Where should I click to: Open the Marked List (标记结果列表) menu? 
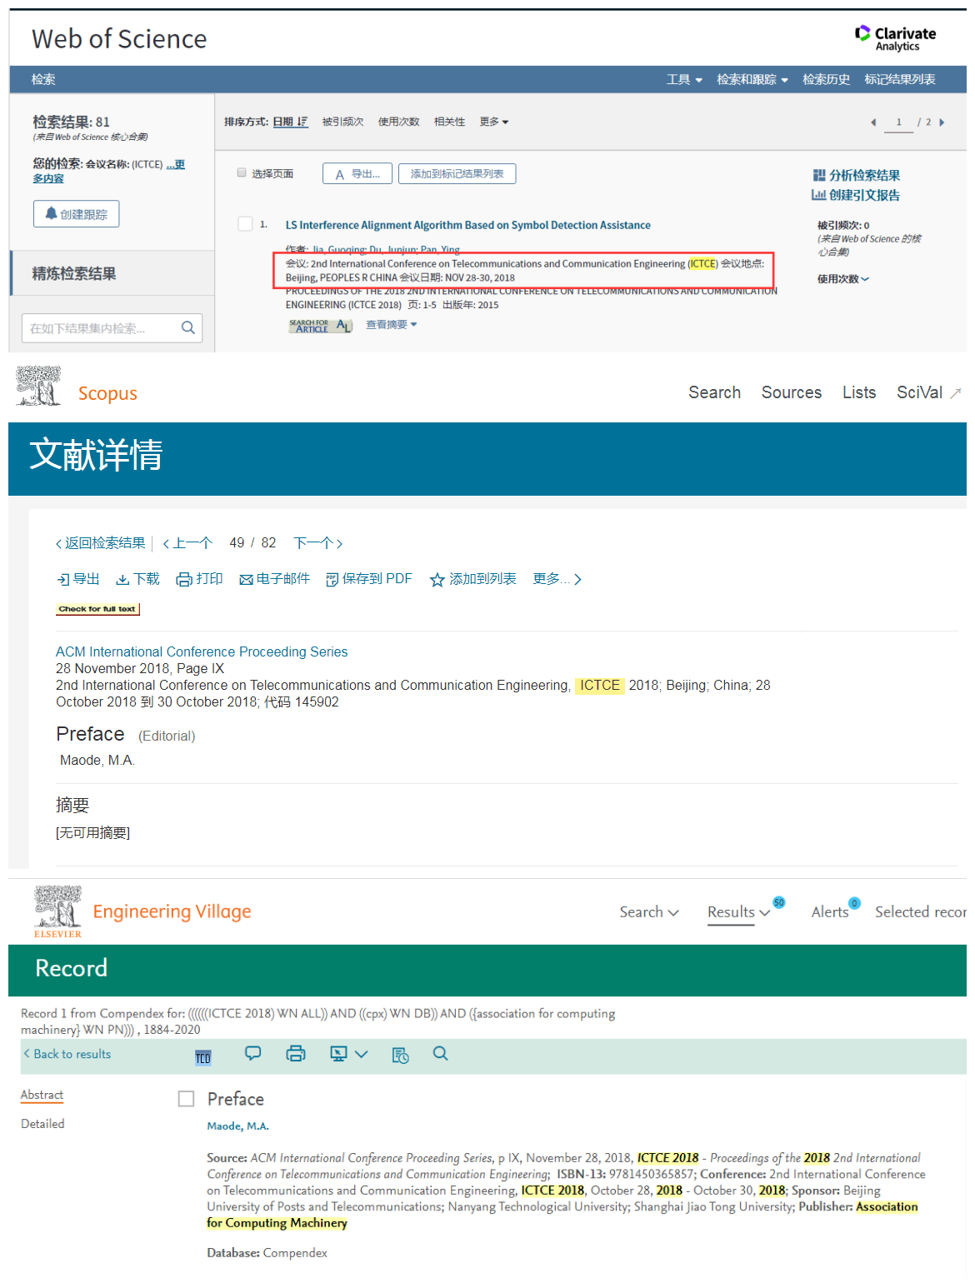pyautogui.click(x=900, y=80)
